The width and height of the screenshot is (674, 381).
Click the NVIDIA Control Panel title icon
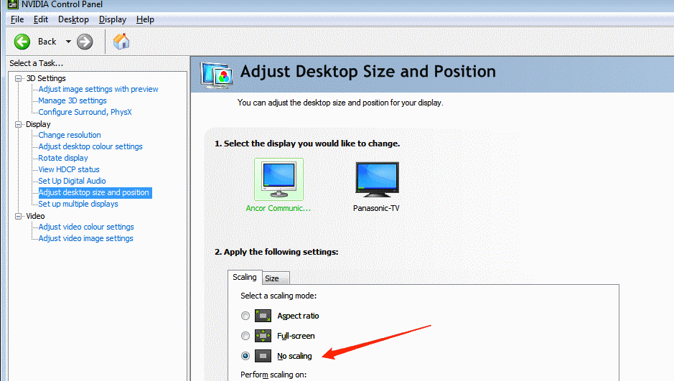13,4
